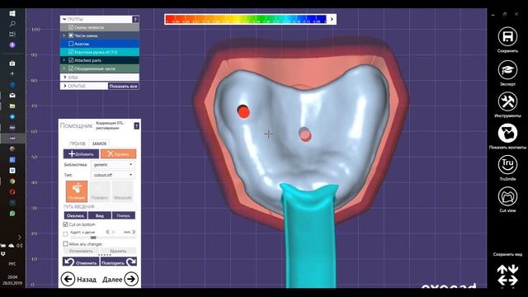
Task: Click the help icon in wizard panel
Action: point(136,125)
